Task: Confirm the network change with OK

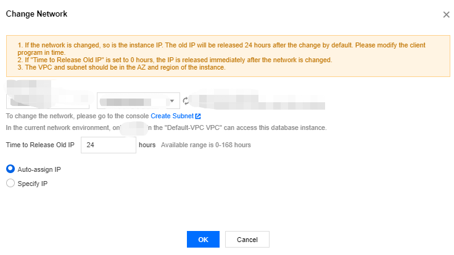Action: pyautogui.click(x=203, y=239)
